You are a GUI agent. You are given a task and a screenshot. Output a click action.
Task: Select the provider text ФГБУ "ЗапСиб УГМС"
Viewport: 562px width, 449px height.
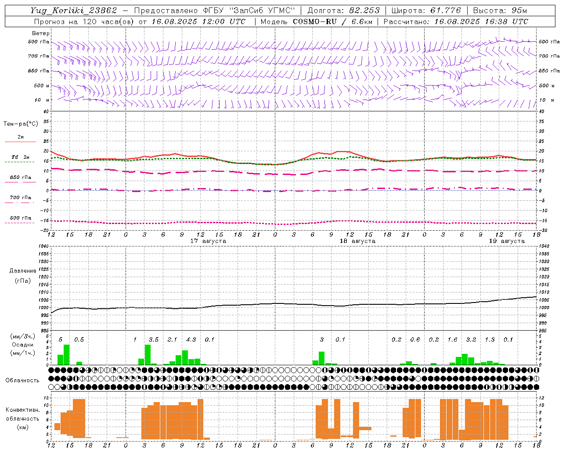click(x=249, y=11)
